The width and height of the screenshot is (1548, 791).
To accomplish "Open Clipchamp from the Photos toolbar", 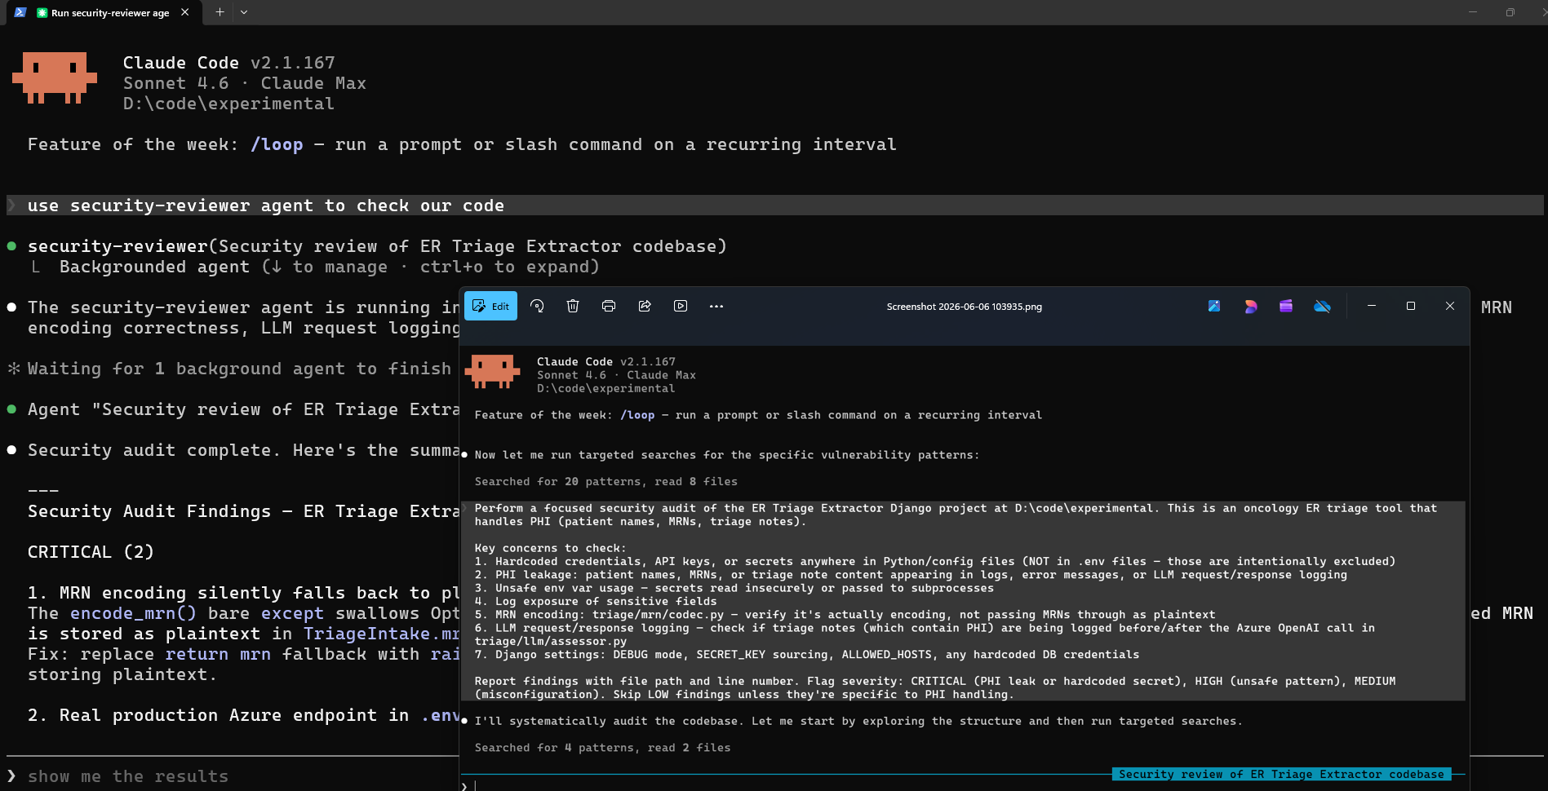I will click(x=1286, y=306).
